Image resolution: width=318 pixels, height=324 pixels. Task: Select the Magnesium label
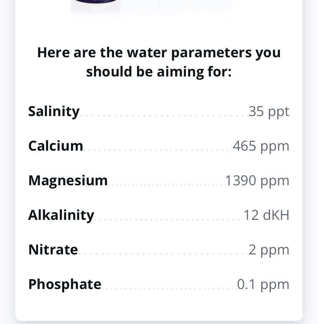(x=68, y=181)
